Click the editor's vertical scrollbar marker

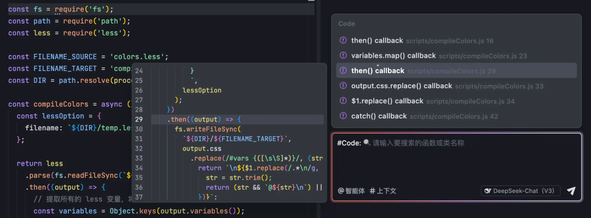(x=311, y=1)
